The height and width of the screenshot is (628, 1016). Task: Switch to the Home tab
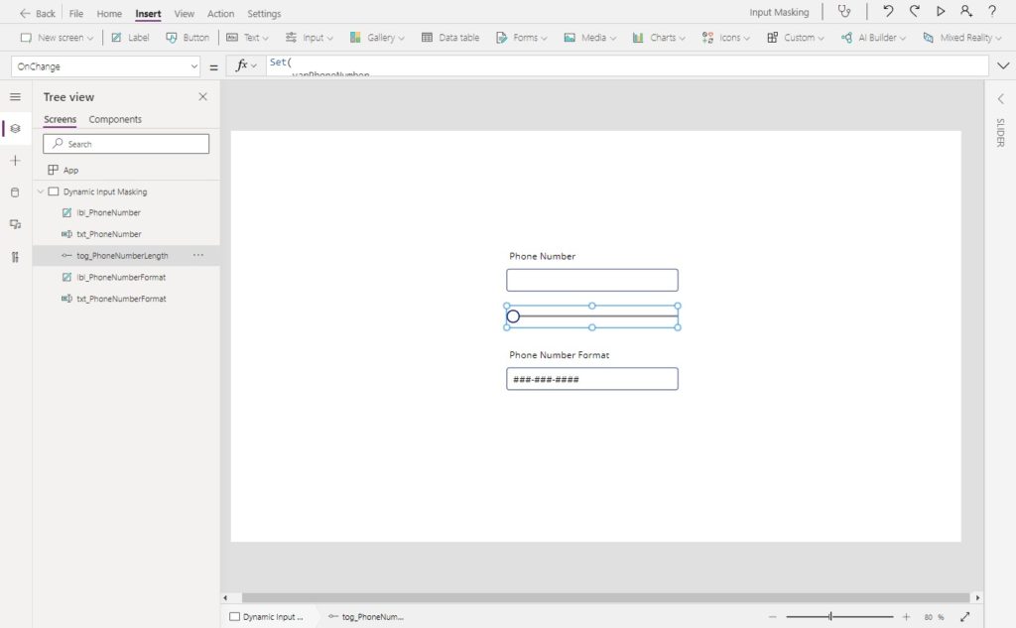[x=109, y=13]
